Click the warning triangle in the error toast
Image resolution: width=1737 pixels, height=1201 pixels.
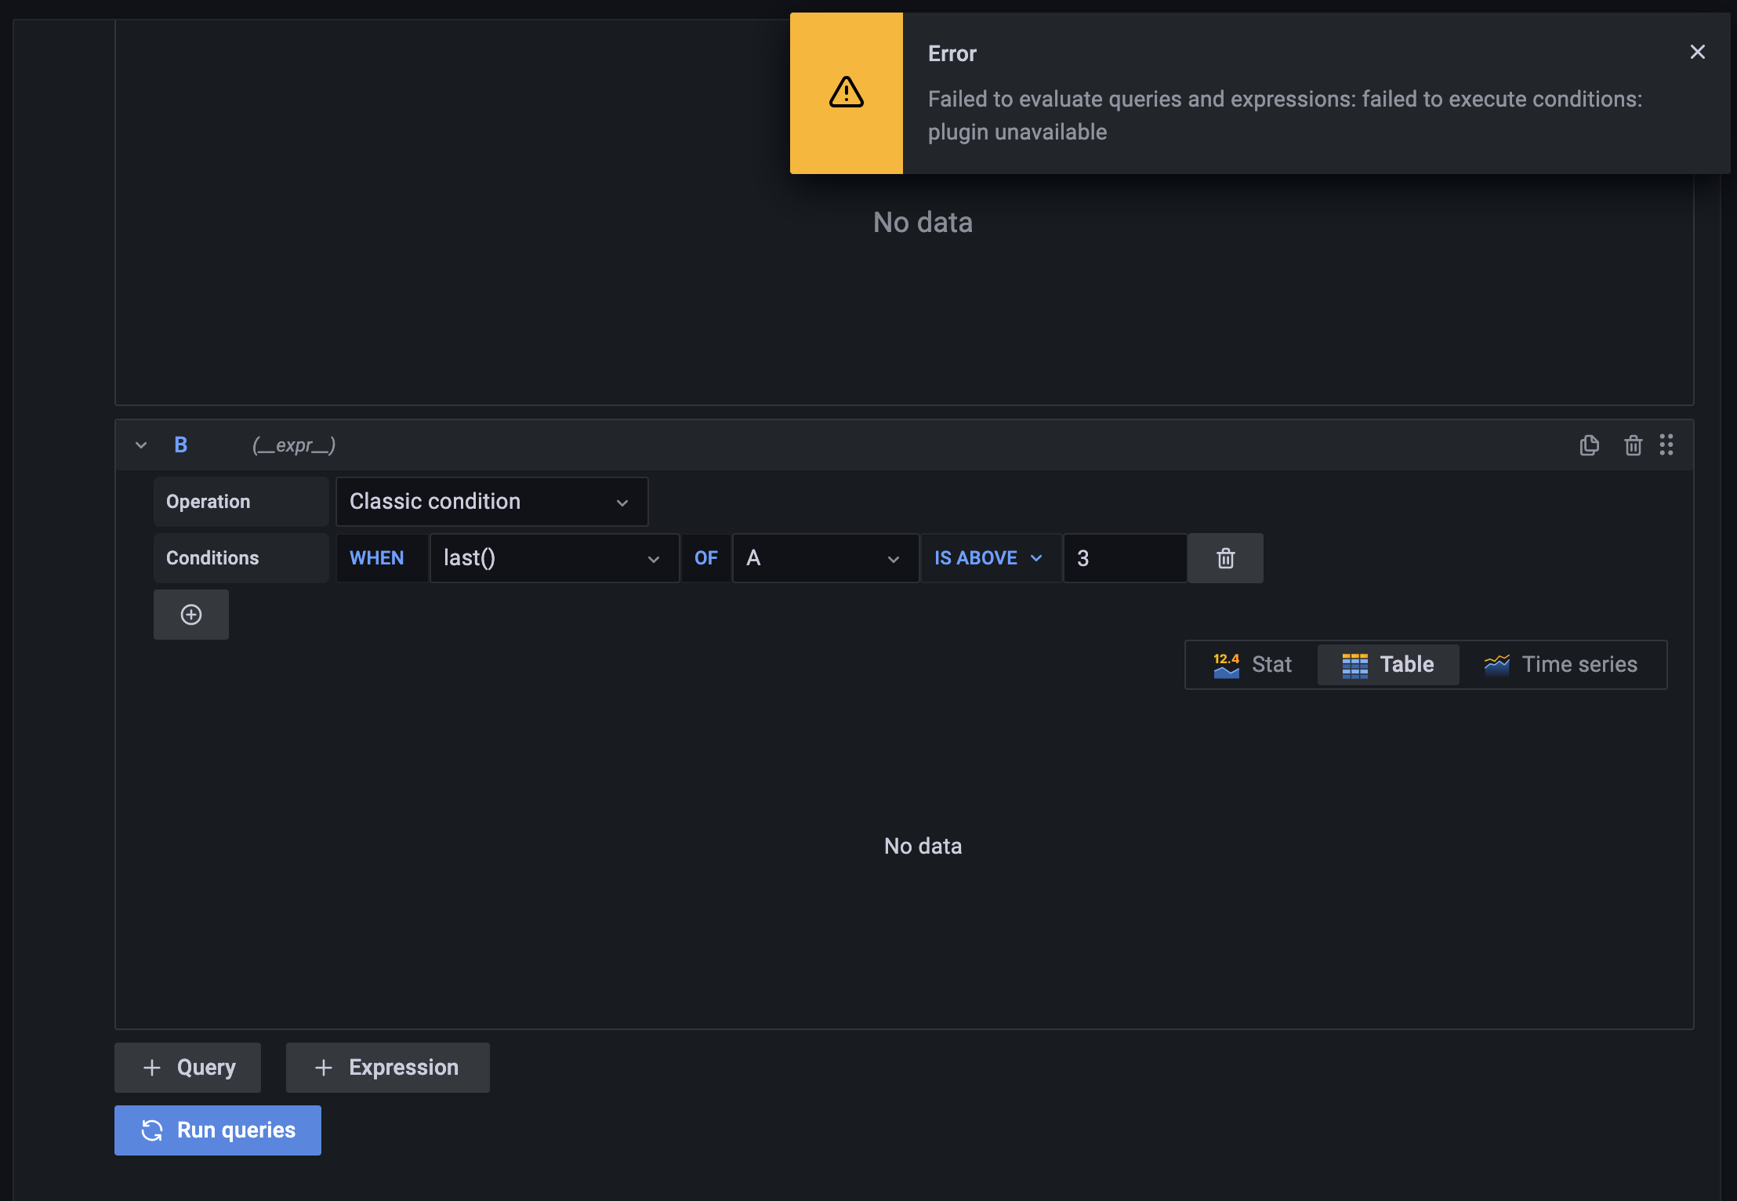[x=846, y=93]
